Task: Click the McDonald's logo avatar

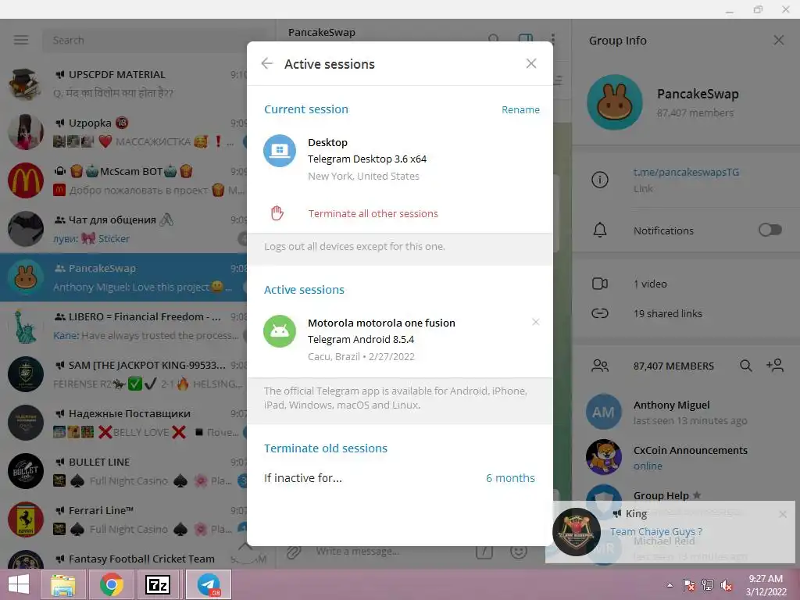Action: (26, 180)
